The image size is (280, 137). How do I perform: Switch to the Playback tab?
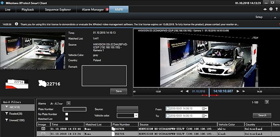28,9
